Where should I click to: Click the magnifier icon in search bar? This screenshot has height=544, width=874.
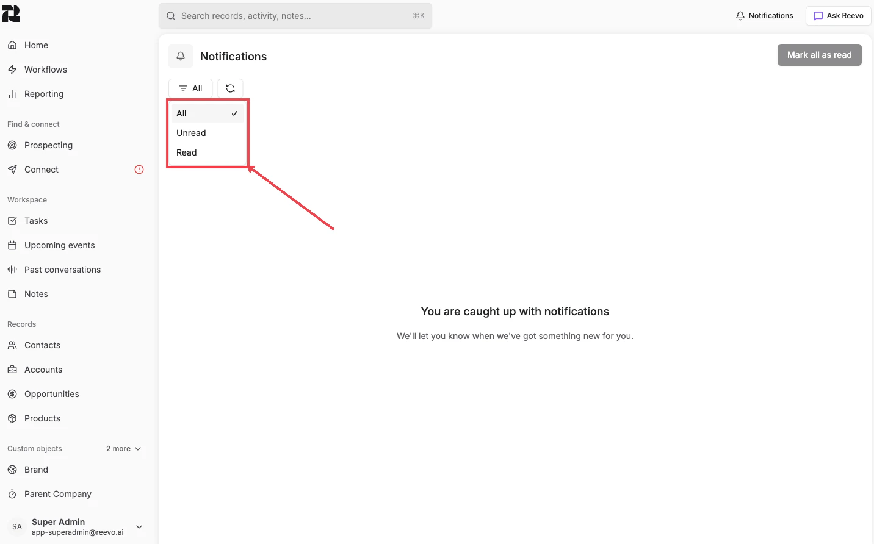[x=171, y=16]
